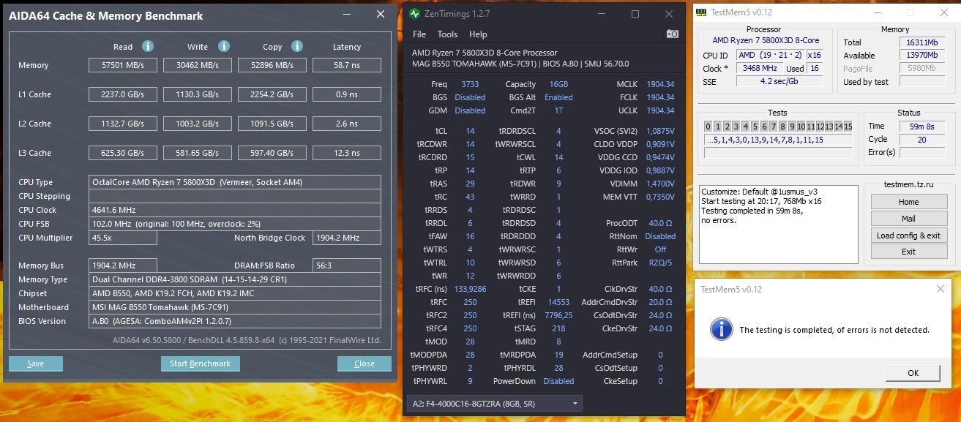Click the Cmd2T value 1T
This screenshot has height=422, width=961.
[558, 110]
